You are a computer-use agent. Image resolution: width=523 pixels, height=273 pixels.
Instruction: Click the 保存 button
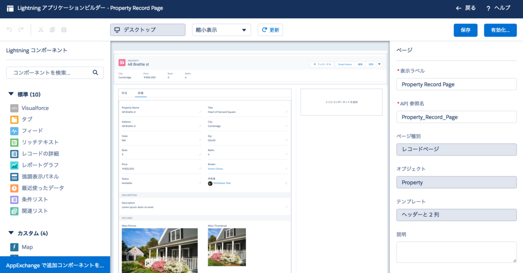point(465,30)
